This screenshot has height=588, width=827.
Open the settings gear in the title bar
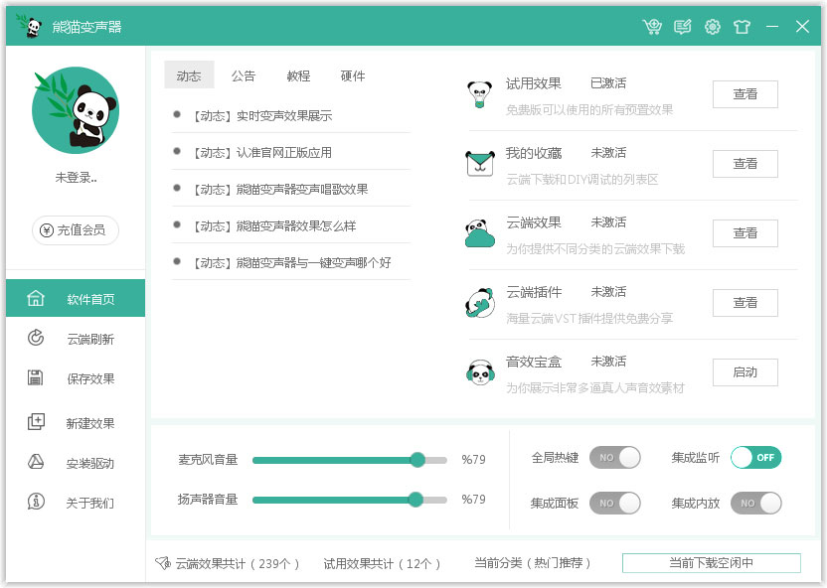point(712,26)
